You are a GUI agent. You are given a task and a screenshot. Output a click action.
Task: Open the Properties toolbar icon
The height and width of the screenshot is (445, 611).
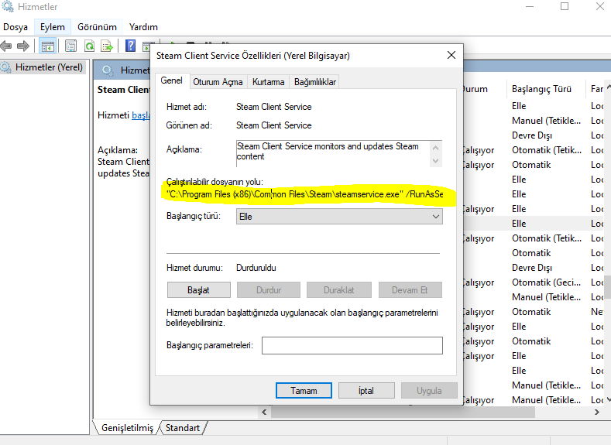(70, 46)
